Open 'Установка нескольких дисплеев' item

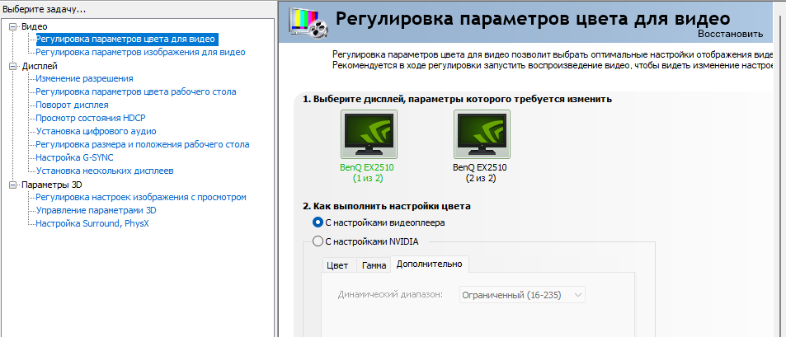105,171
